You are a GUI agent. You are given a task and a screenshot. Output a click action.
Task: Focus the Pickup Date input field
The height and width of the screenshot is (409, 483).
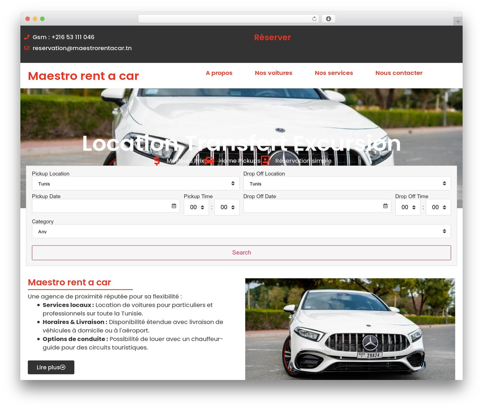(106, 206)
